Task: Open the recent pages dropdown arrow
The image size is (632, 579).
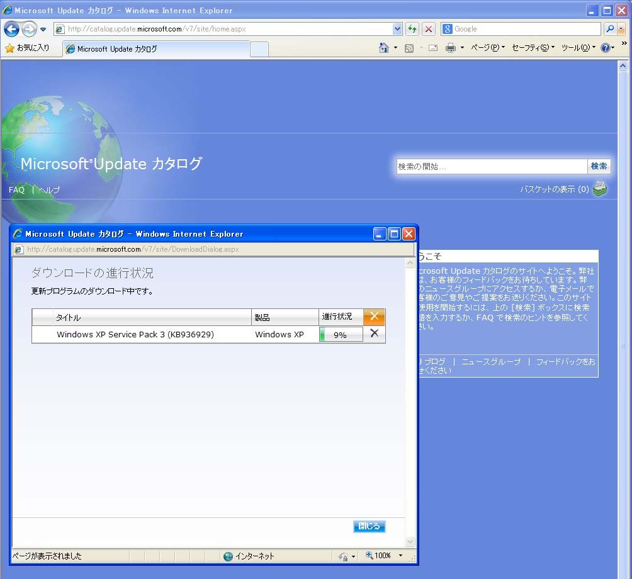Action: [x=43, y=30]
